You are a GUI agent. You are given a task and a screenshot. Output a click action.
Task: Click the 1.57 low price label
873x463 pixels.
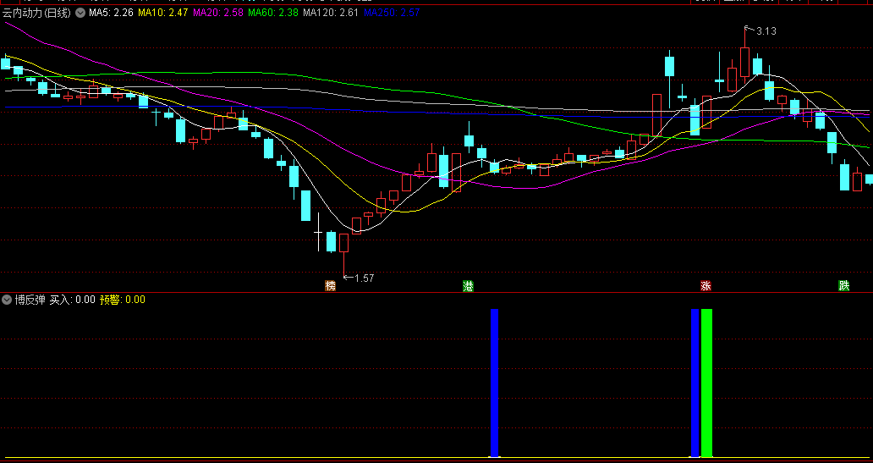tap(364, 278)
